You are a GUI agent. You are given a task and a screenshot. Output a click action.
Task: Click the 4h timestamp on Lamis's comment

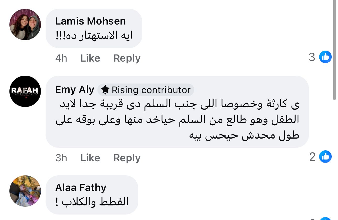[x=61, y=58]
